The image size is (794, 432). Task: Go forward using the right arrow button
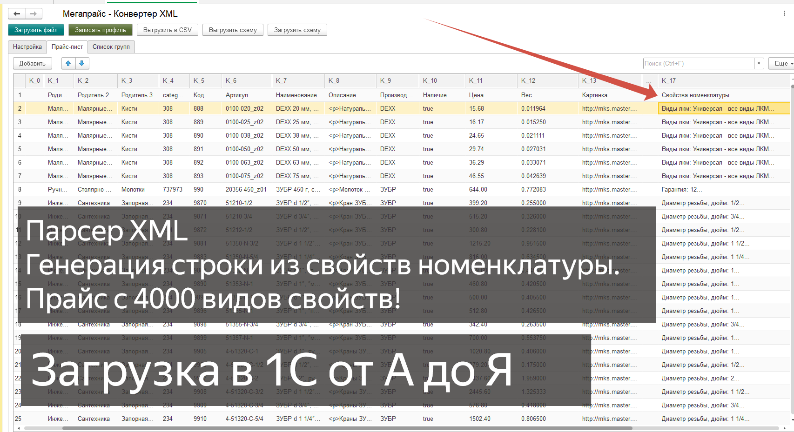[x=34, y=14]
